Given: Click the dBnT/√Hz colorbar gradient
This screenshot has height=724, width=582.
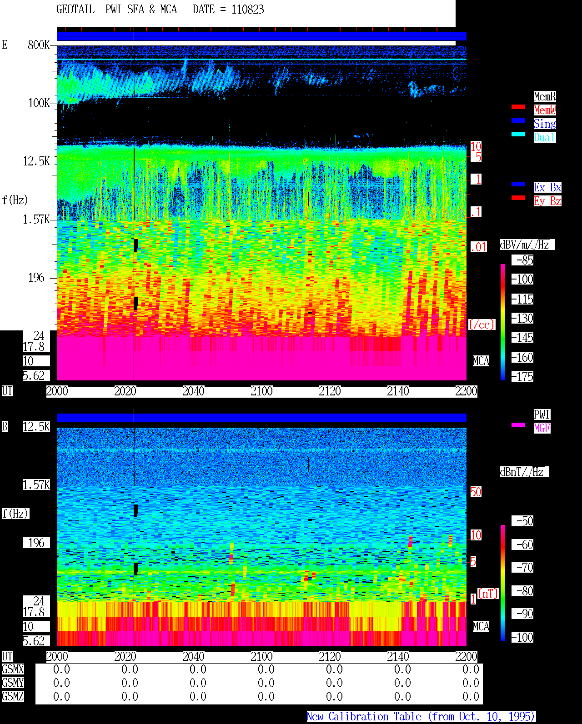Looking at the screenshot, I should coord(503,583).
